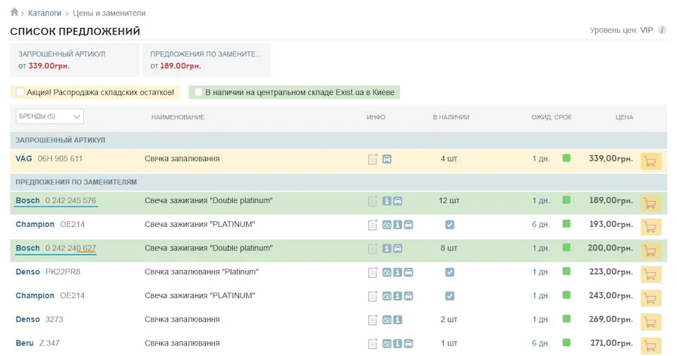Viewport: 677px width, 356px height.
Task: Show car applicability for Bosch 0 242 240 627
Action: [398, 248]
